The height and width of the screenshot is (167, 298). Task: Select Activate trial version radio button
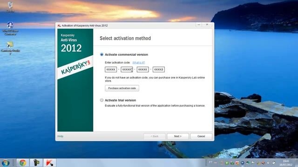[x=102, y=100]
